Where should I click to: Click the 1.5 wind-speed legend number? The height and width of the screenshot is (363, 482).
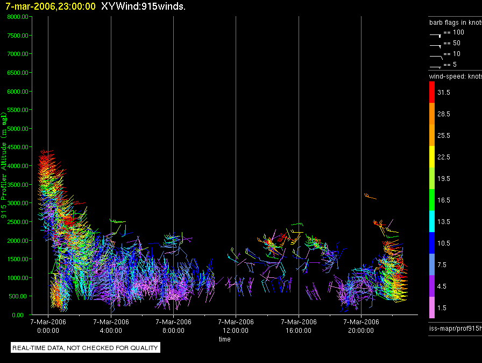tap(442, 308)
